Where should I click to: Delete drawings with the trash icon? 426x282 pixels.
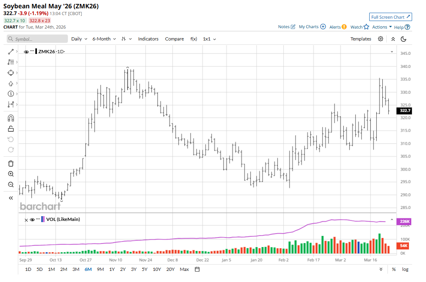(11, 164)
